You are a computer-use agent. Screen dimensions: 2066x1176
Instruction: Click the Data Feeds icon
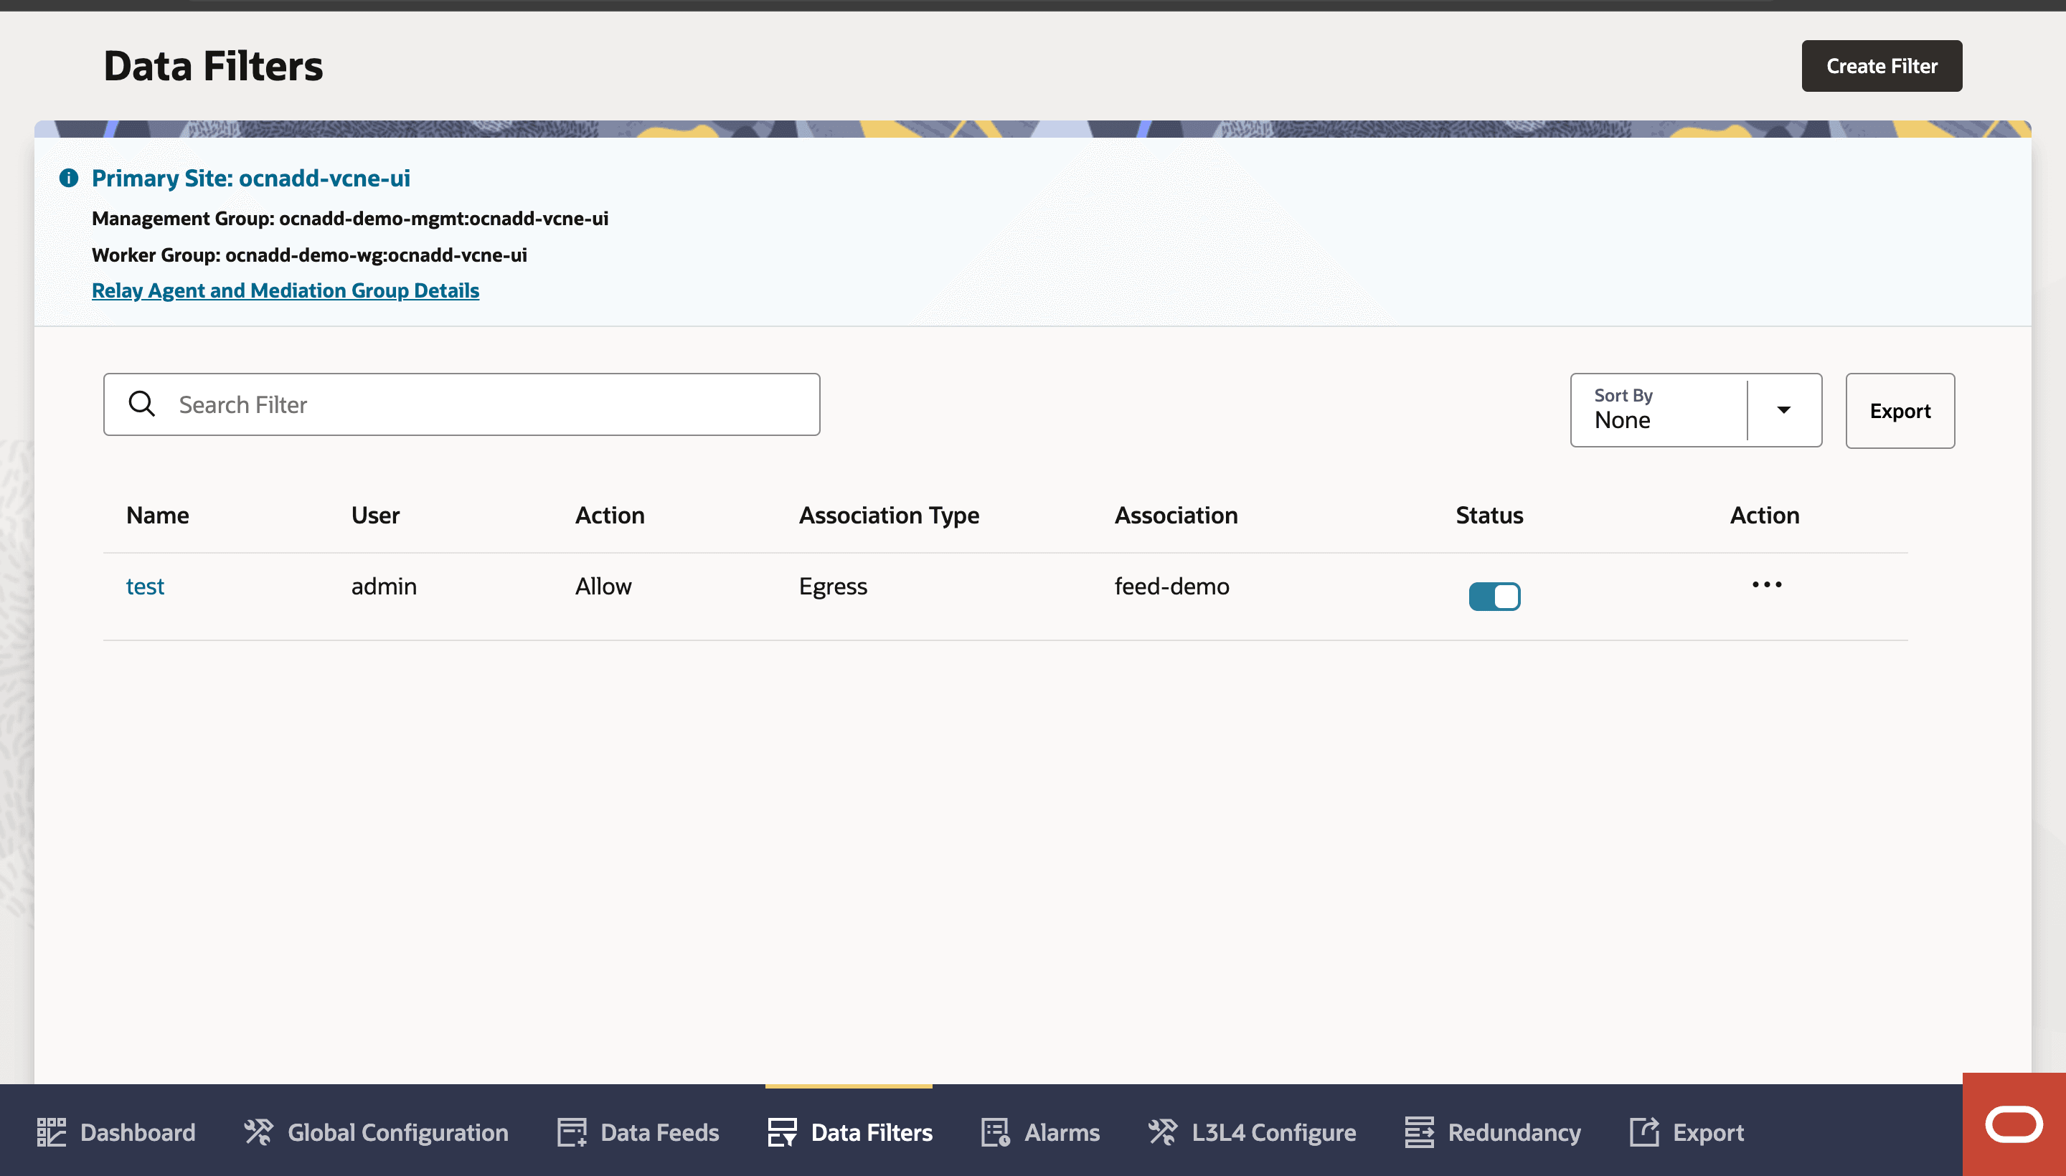pos(571,1132)
